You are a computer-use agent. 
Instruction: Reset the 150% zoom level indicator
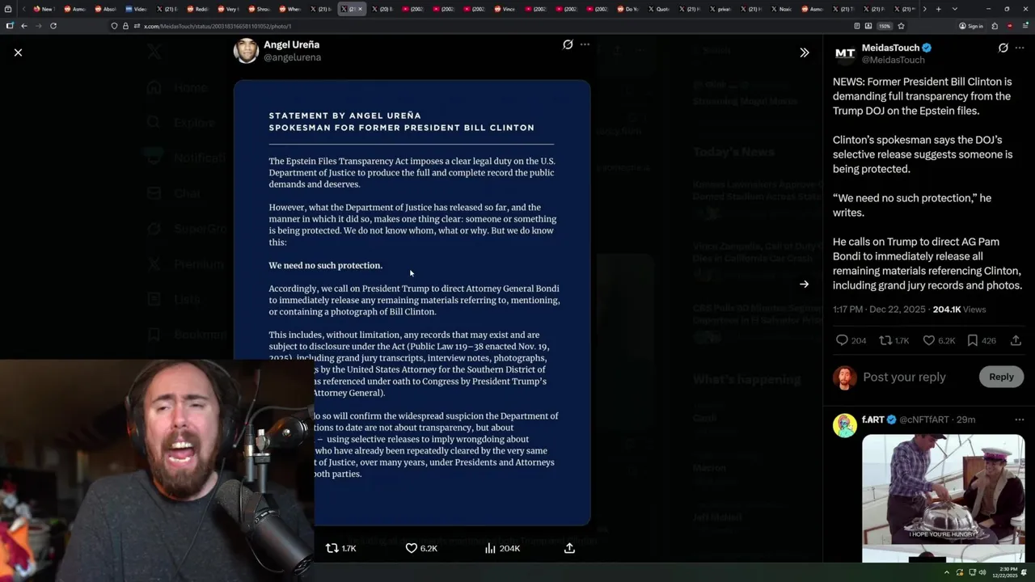coord(885,26)
